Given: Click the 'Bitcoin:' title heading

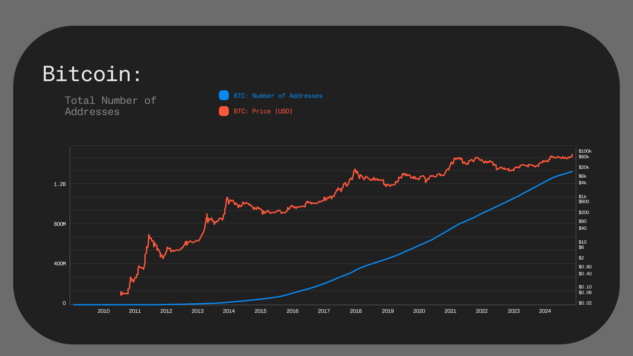Looking at the screenshot, I should (x=92, y=74).
